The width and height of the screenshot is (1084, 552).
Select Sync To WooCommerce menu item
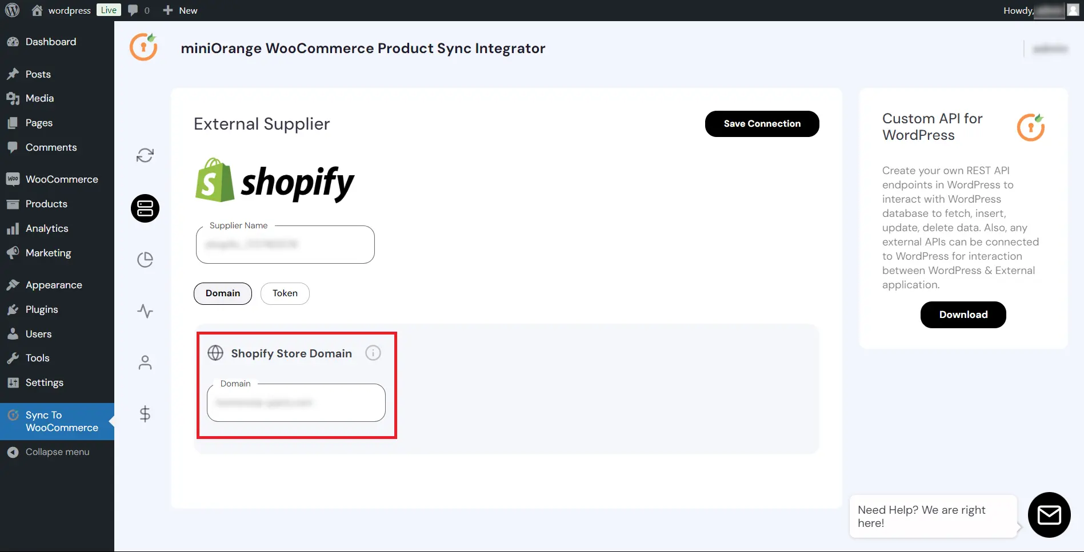click(57, 421)
